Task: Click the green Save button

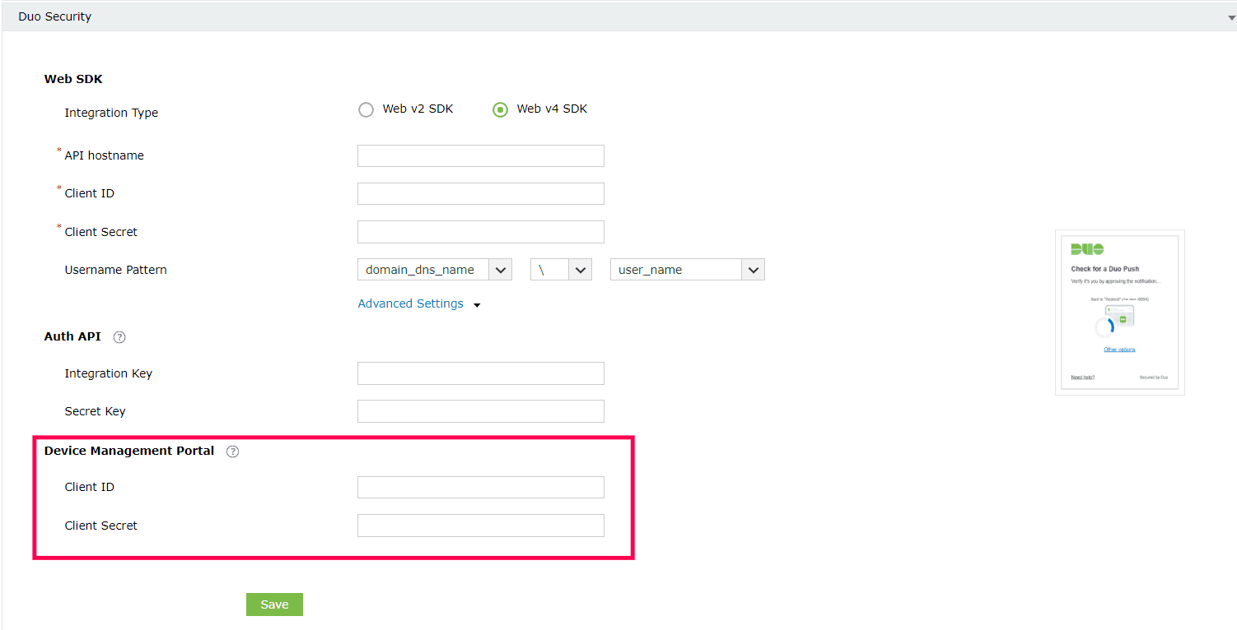Action: click(274, 605)
